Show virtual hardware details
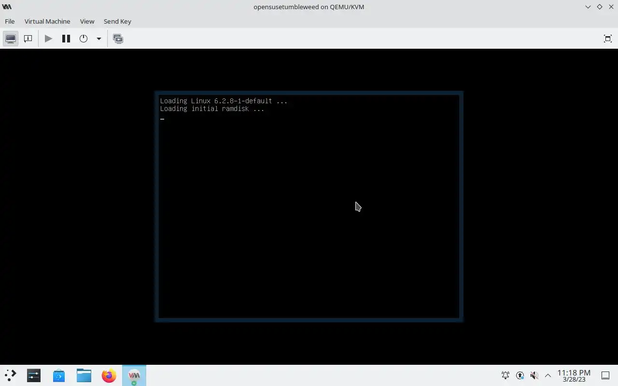The width and height of the screenshot is (618, 386). [x=28, y=39]
